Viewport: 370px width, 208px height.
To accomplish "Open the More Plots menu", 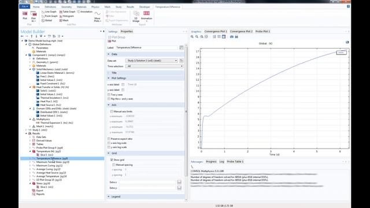I will point(98,17).
